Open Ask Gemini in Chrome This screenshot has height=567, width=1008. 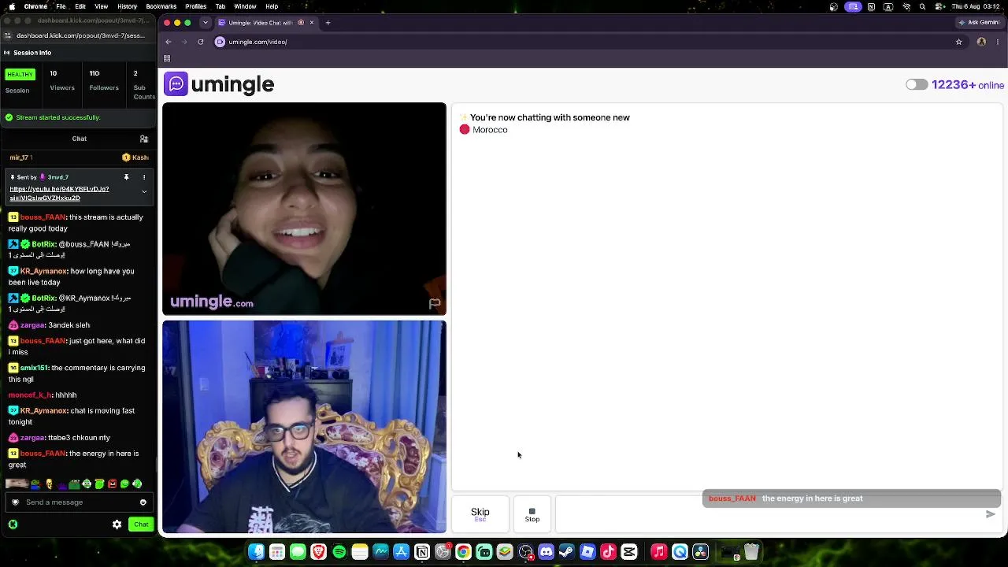979,23
